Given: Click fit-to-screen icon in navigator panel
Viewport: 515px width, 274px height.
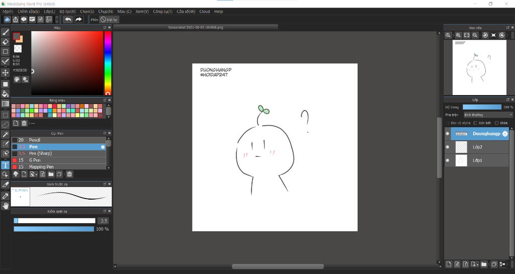Looking at the screenshot, I should [467, 35].
